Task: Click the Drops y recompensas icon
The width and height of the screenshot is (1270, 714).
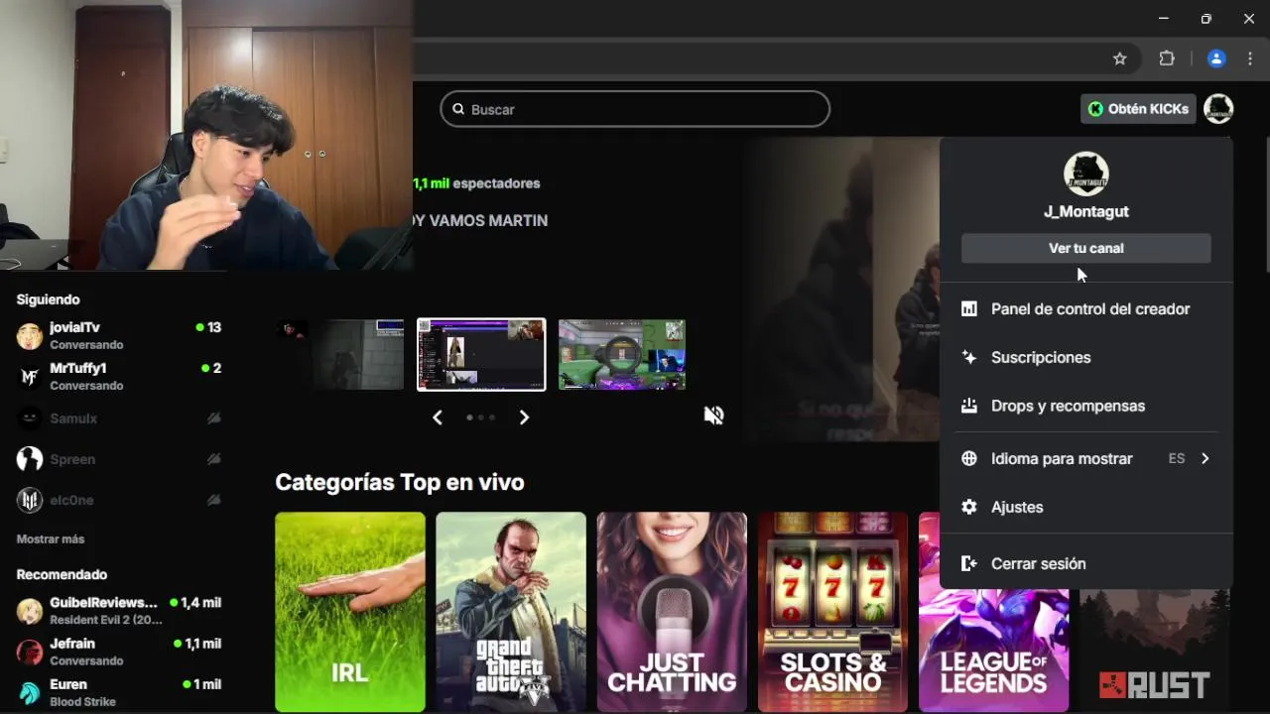Action: pyautogui.click(x=969, y=406)
